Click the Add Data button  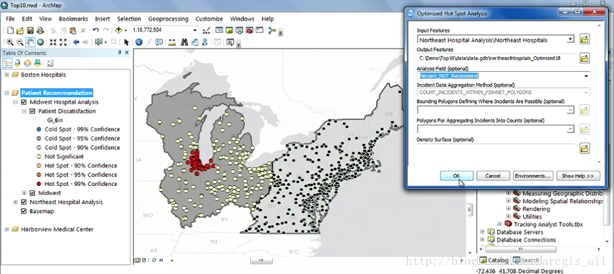119,30
